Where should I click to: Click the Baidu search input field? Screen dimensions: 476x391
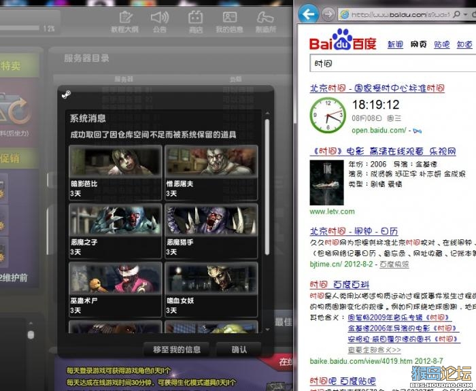click(393, 63)
